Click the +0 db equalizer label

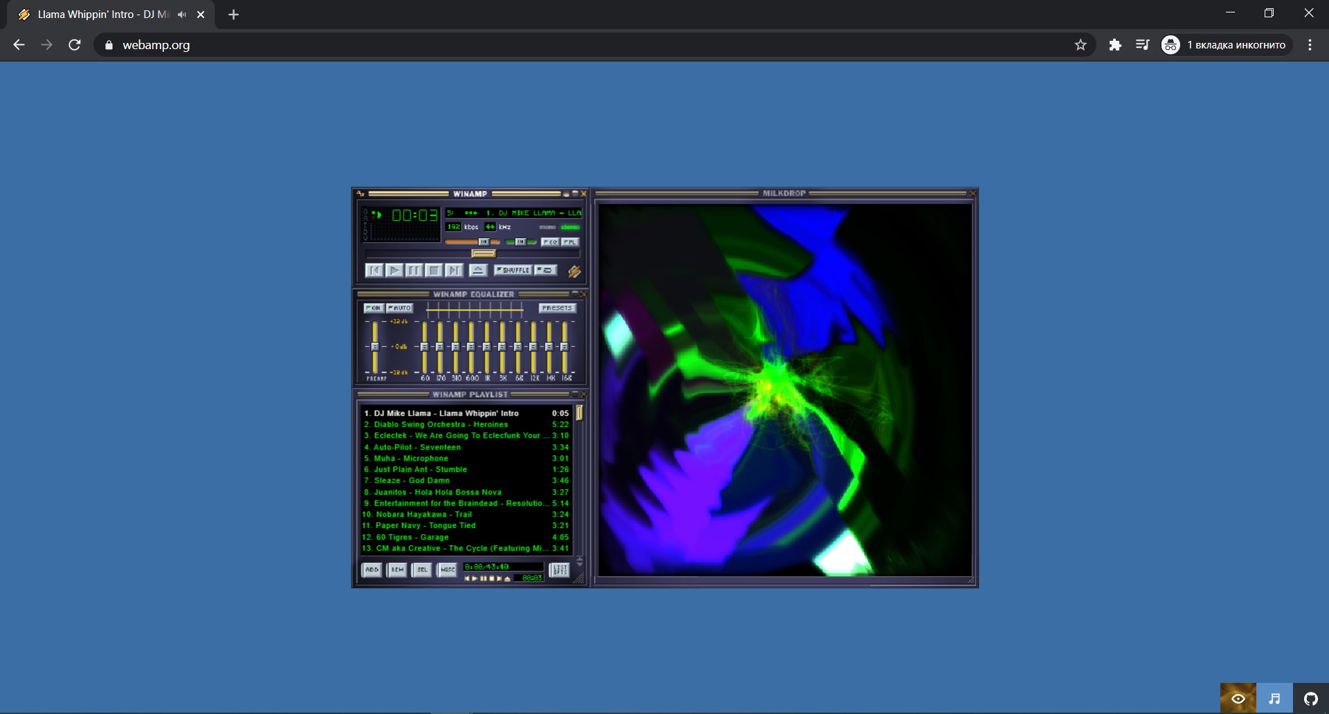click(x=399, y=347)
